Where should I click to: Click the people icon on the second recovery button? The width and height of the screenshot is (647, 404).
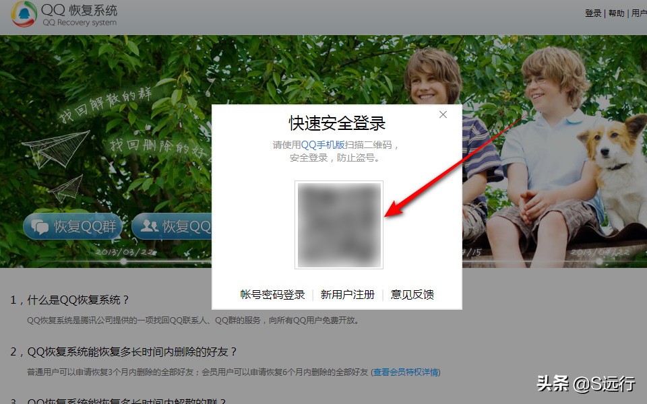(x=150, y=226)
